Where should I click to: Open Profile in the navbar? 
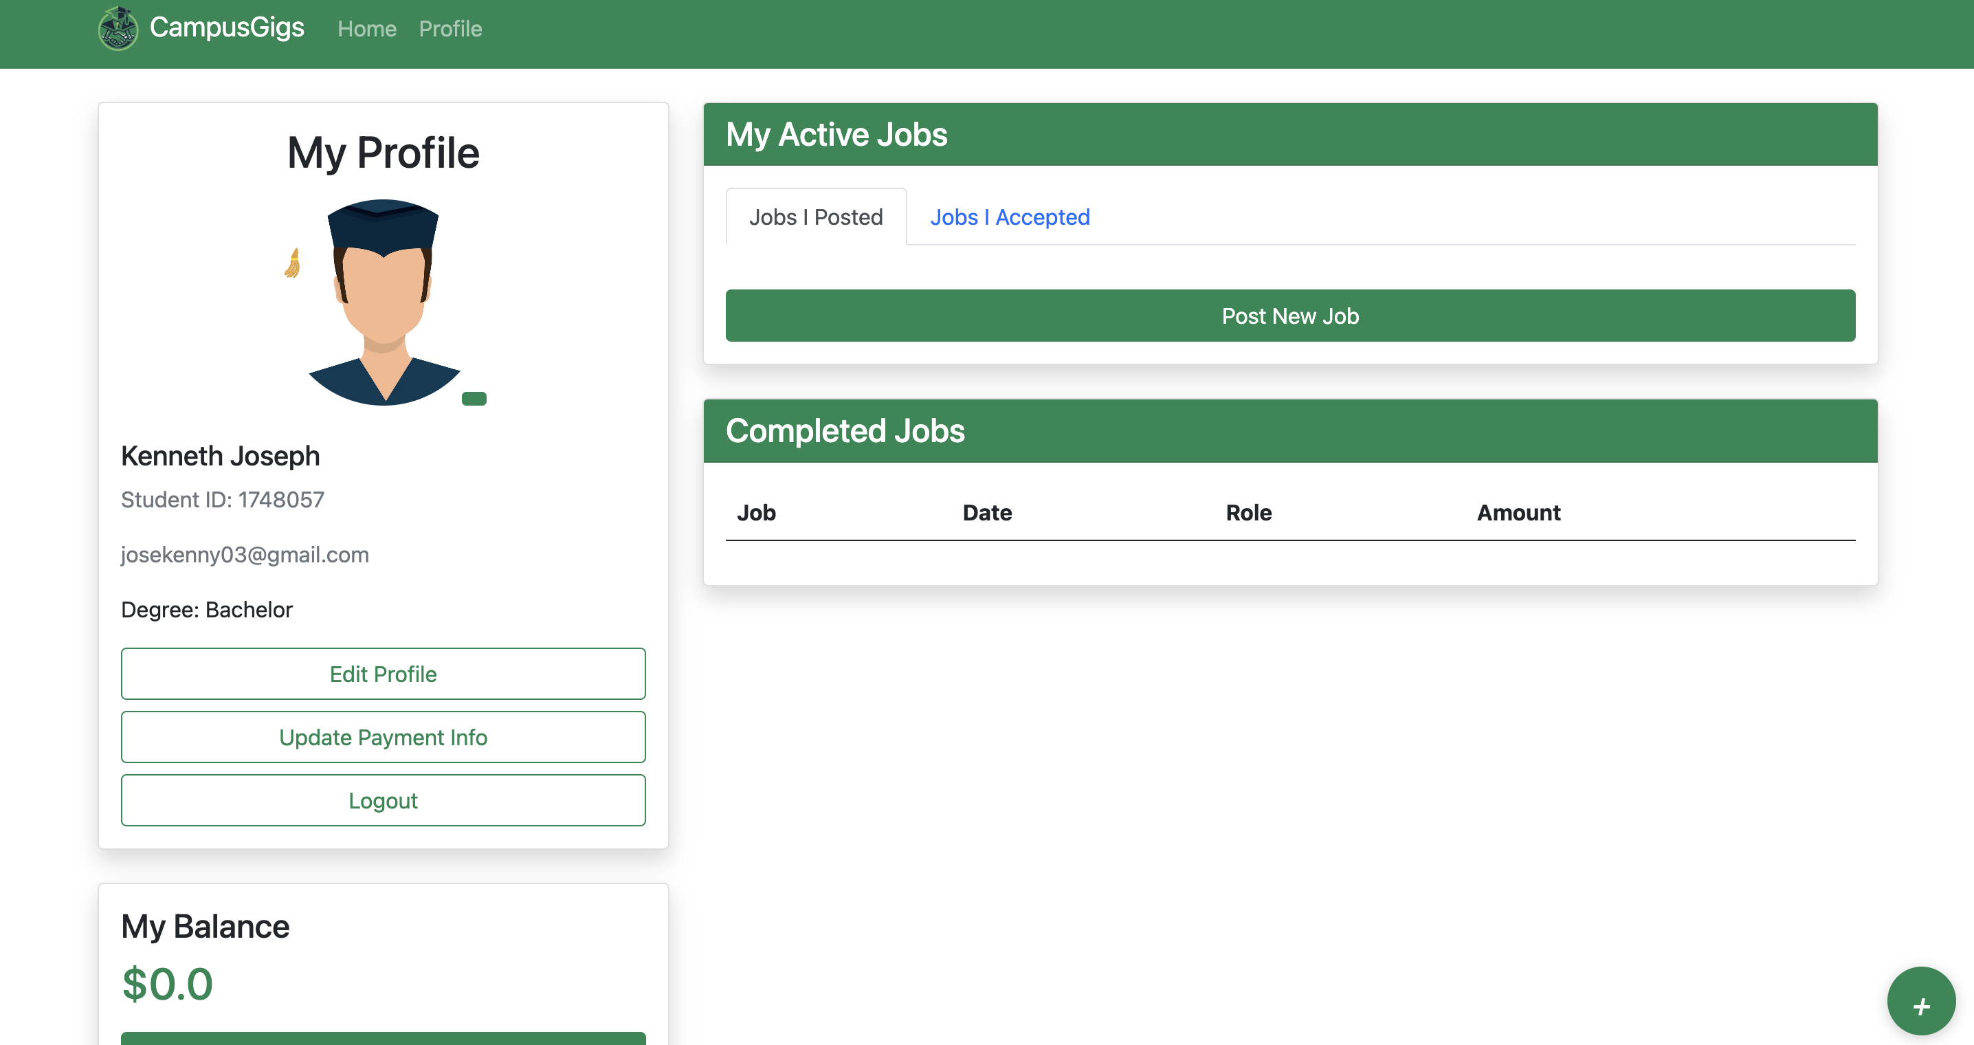click(x=450, y=29)
